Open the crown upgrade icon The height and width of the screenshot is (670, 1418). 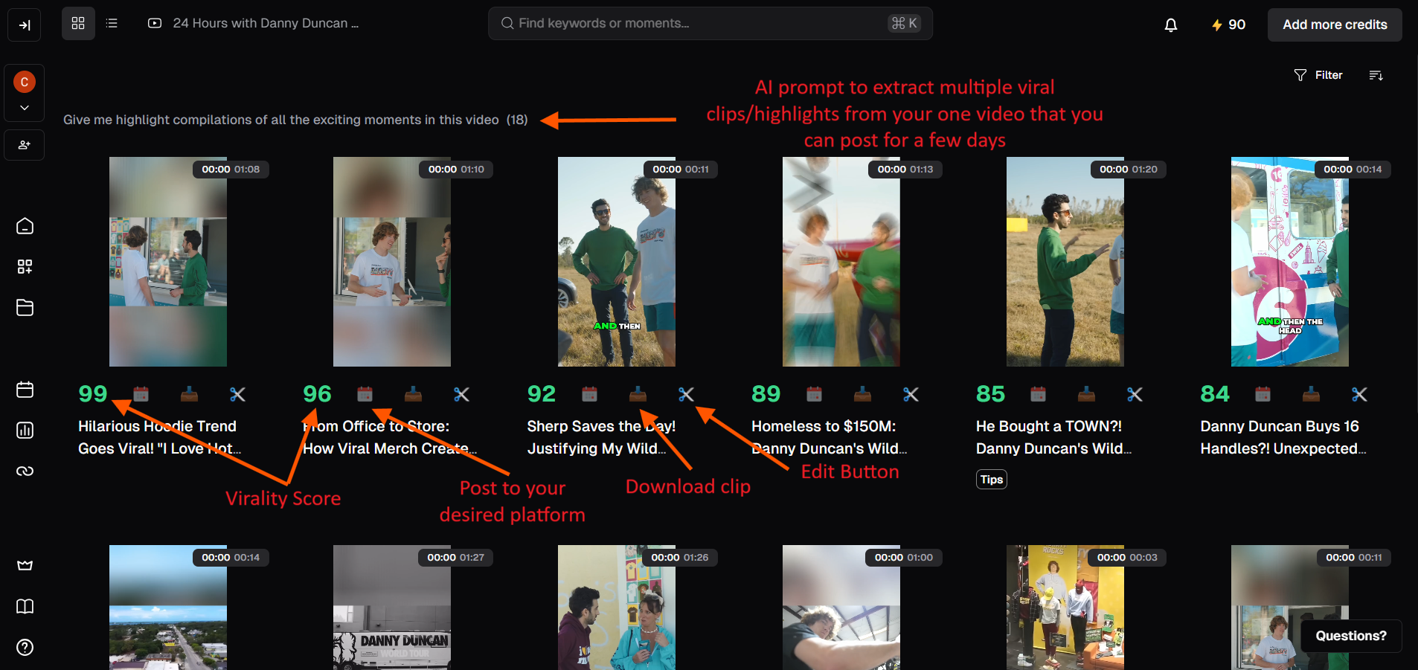tap(25, 565)
